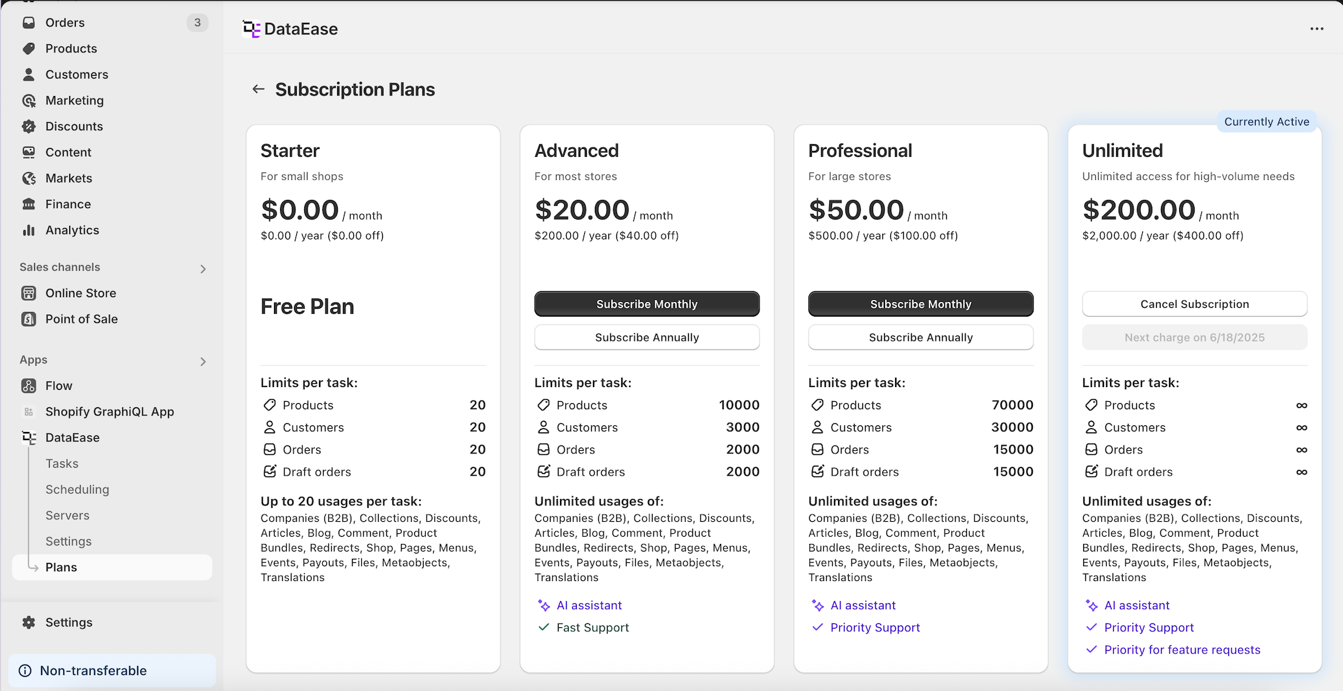Viewport: 1343px width, 691px height.
Task: Click the Products limit value 70000
Action: click(x=1013, y=405)
